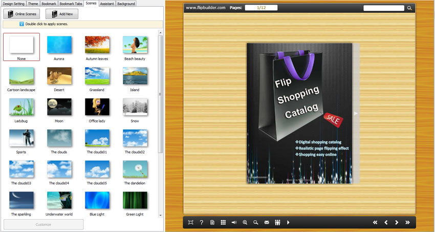Share the flipbook by email
The height and width of the screenshot is (232, 435).
[267, 222]
